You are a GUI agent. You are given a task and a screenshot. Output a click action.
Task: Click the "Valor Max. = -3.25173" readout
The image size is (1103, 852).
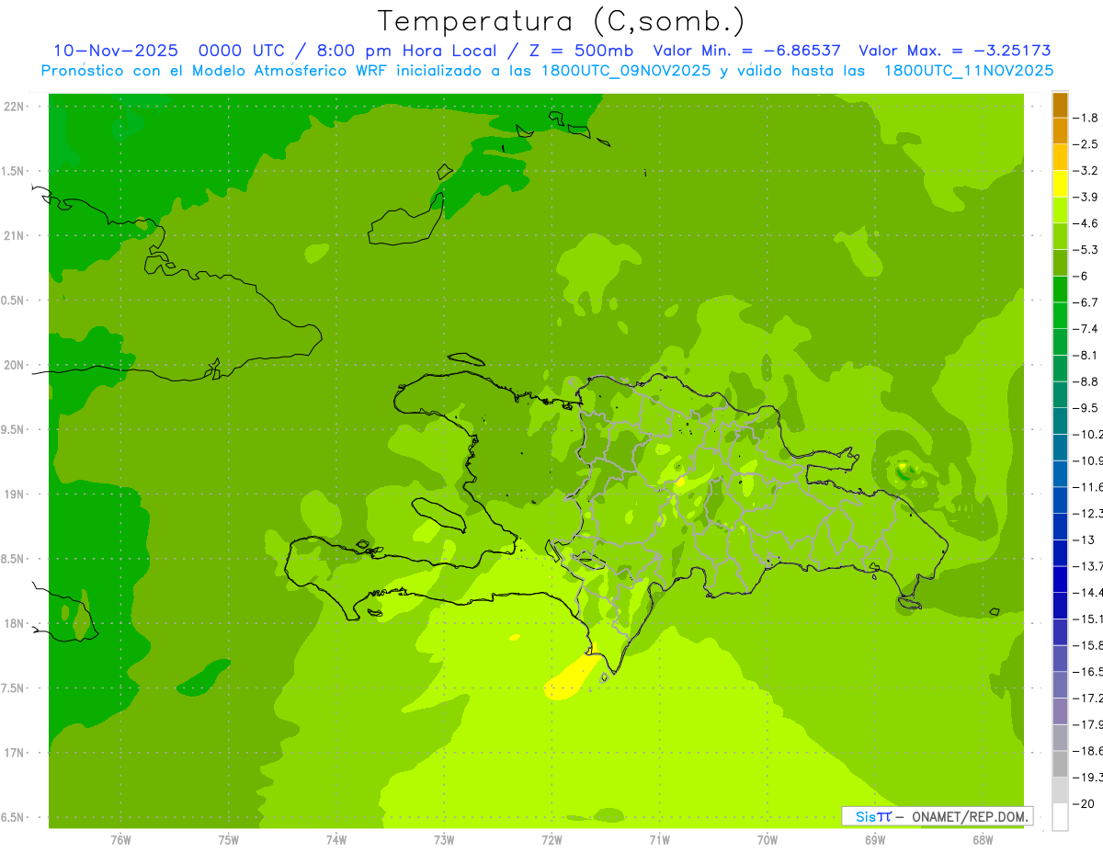tap(955, 51)
